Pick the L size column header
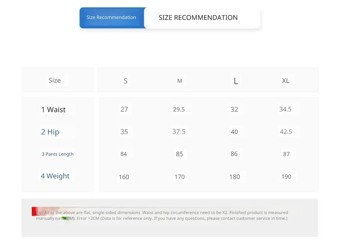 tap(236, 81)
